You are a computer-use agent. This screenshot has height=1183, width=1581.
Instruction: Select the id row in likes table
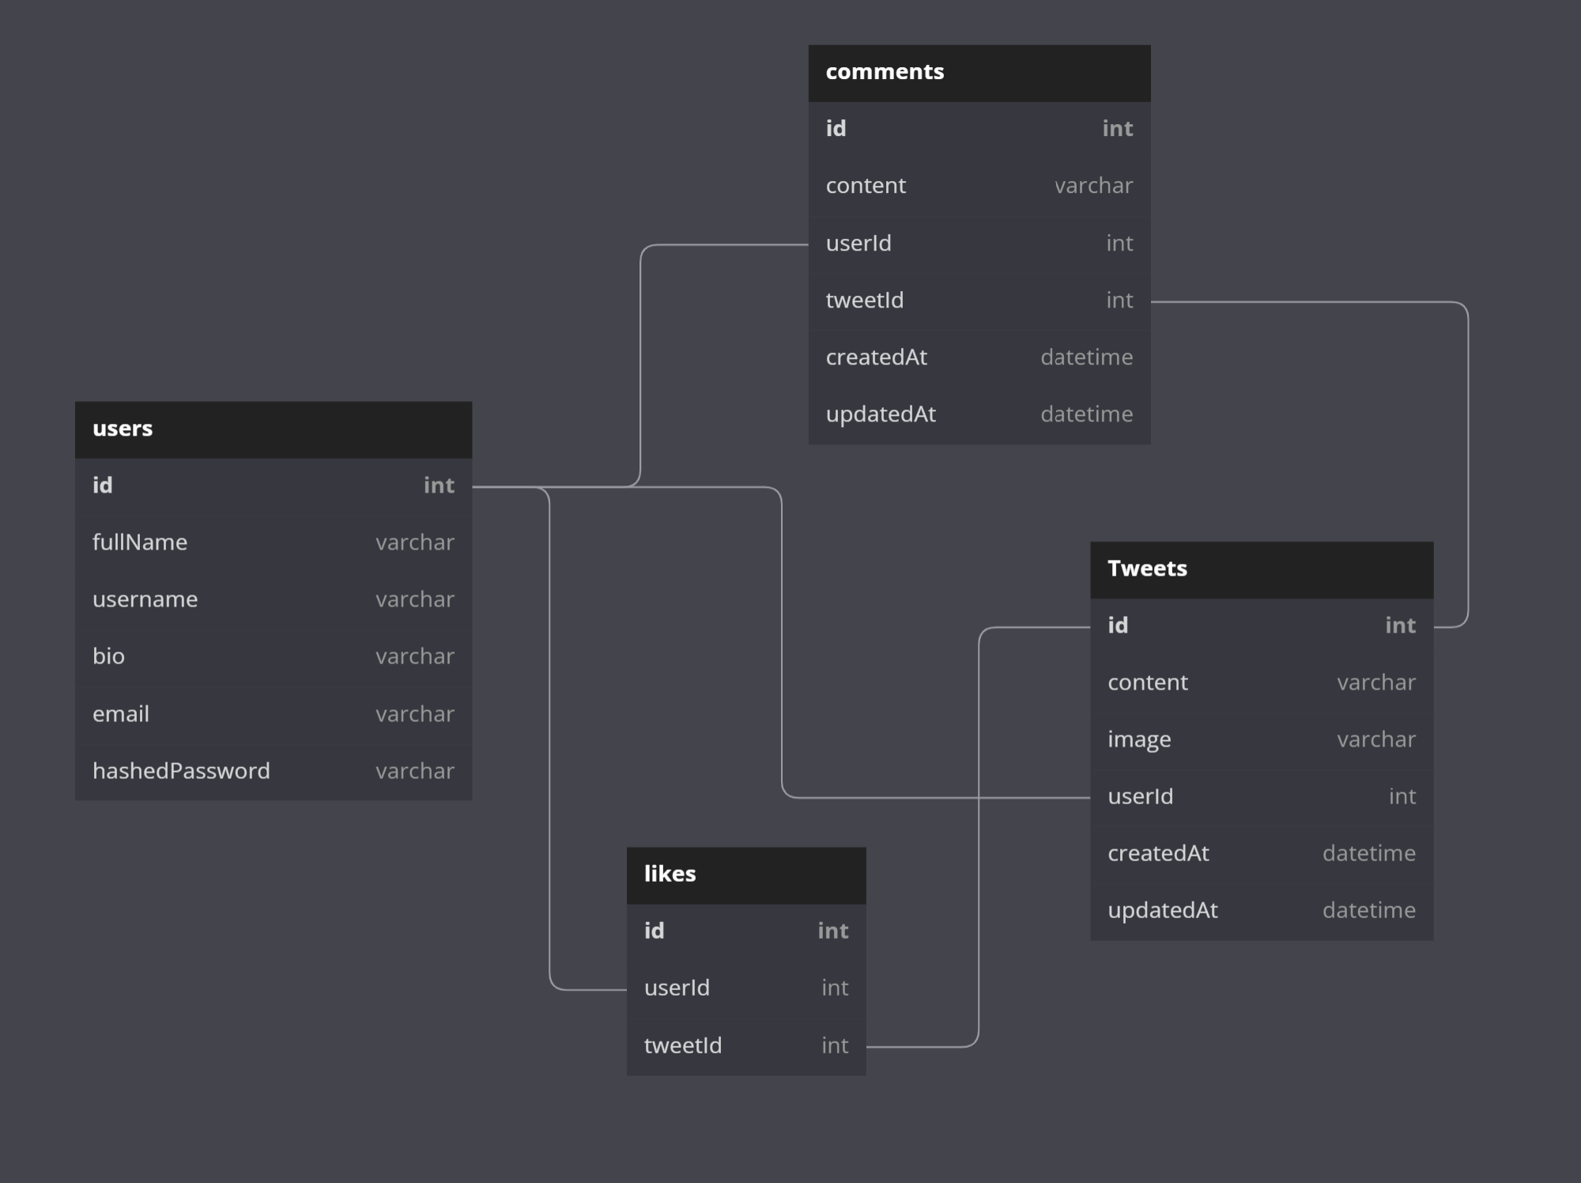click(746, 932)
